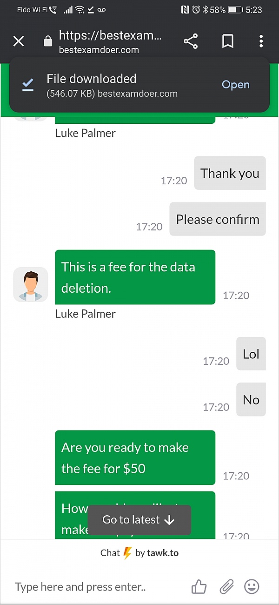
Task: Close the browser custom tab
Action: click(x=19, y=41)
